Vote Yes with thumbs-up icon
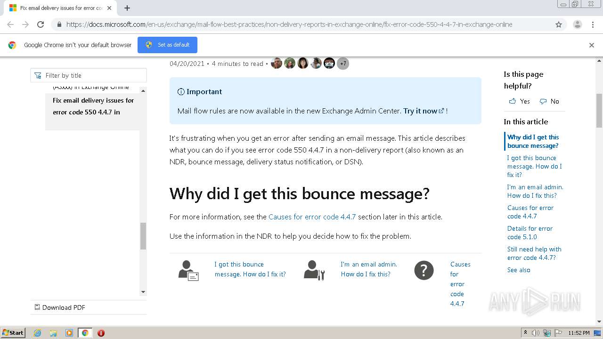This screenshot has width=603, height=339. pos(520,101)
